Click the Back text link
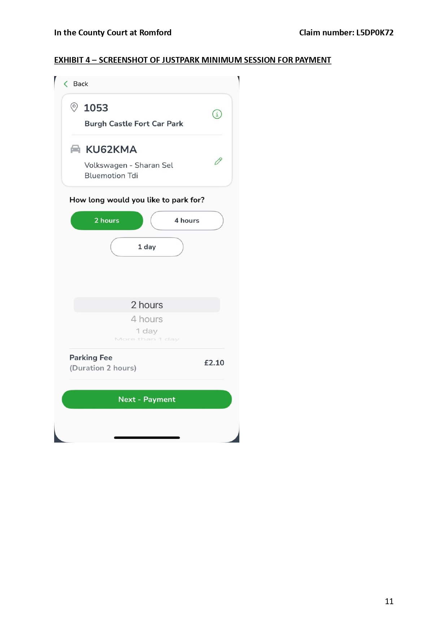The height and width of the screenshot is (633, 448). [x=81, y=84]
